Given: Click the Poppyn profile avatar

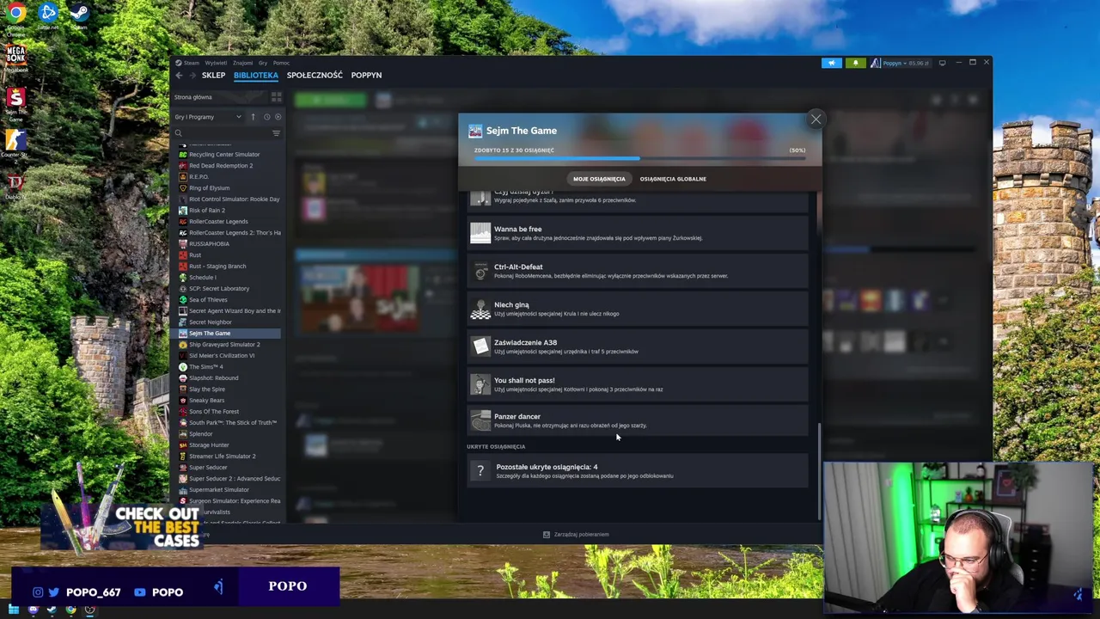Looking at the screenshot, I should (876, 63).
